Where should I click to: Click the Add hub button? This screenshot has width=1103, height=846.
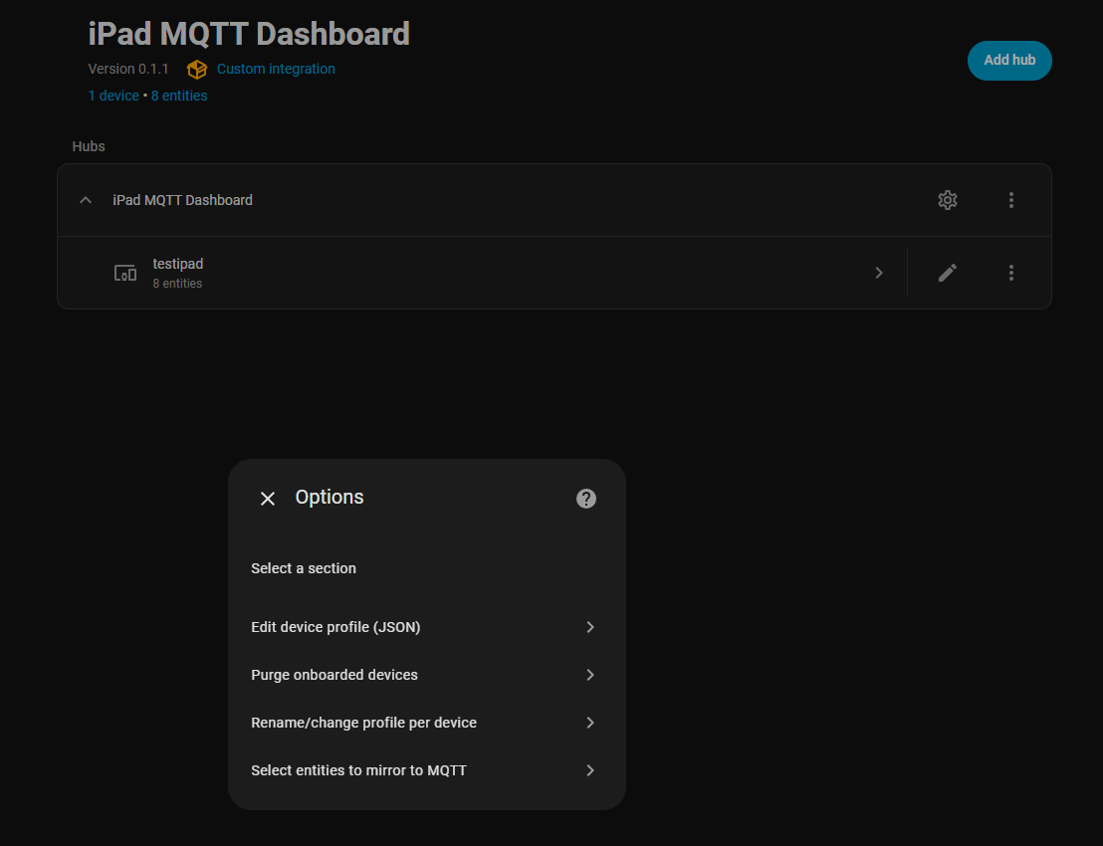[1009, 61]
